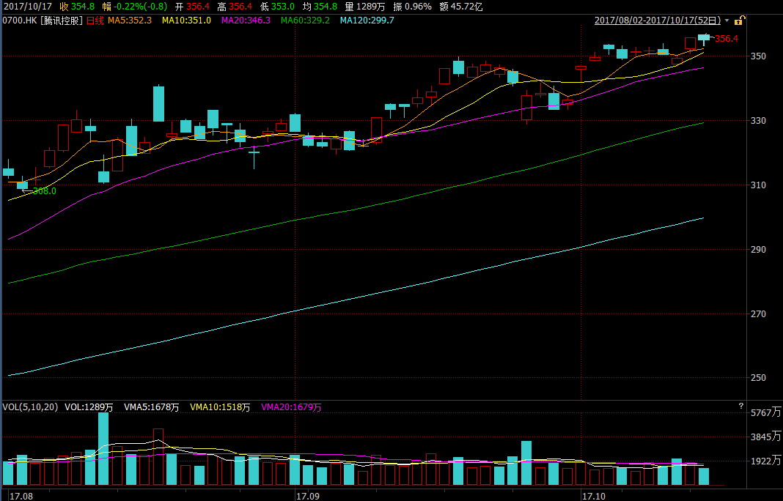Click the VMA20:1679万 volume average label
This screenshot has width=783, height=501.
pyautogui.click(x=292, y=407)
